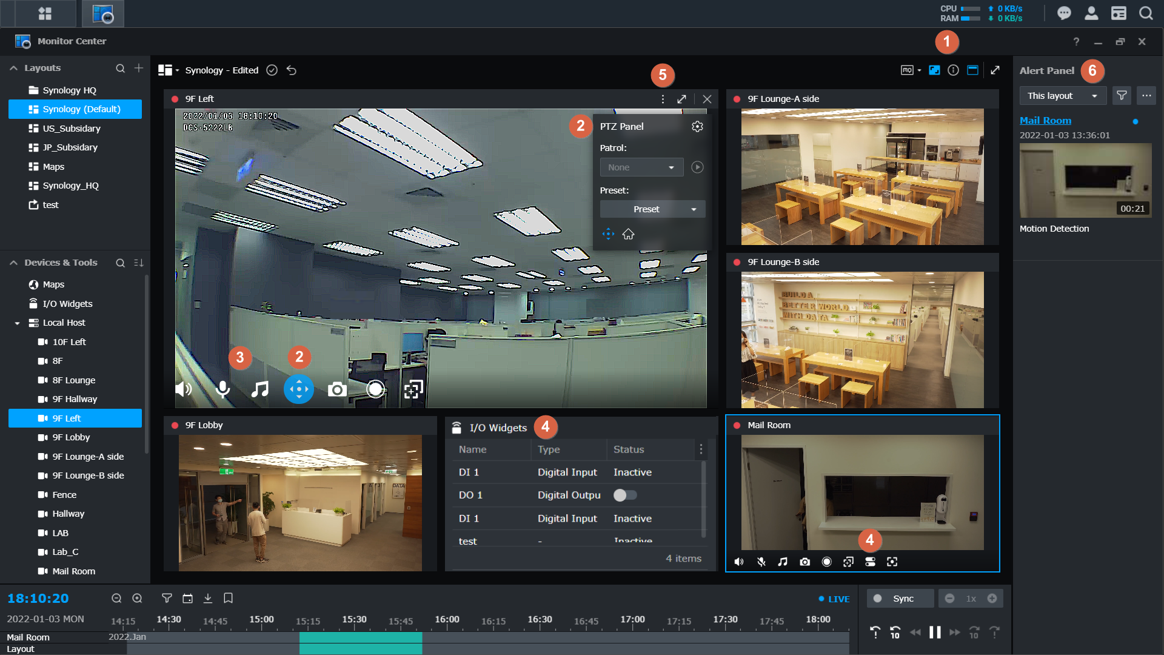Viewport: 1164px width, 655px height.
Task: Enable Sync playback mode
Action: point(900,598)
